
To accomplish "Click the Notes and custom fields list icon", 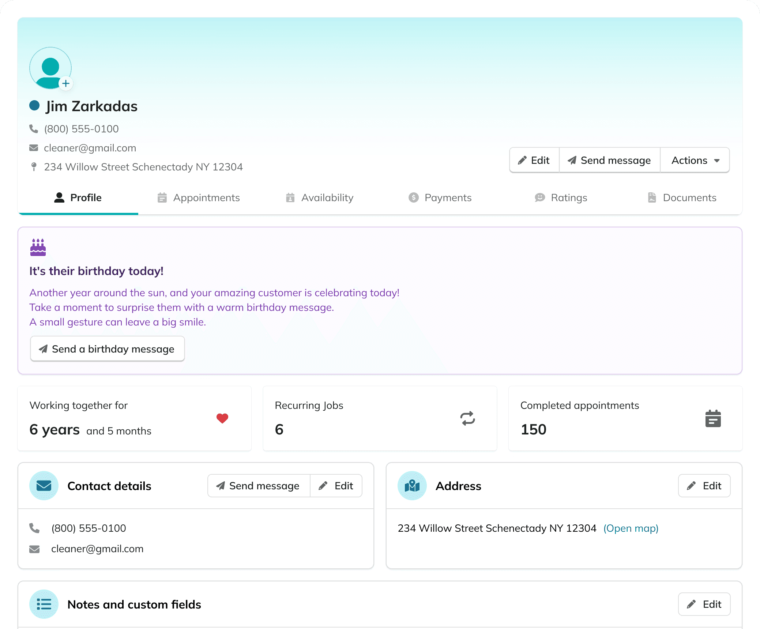I will (x=44, y=604).
